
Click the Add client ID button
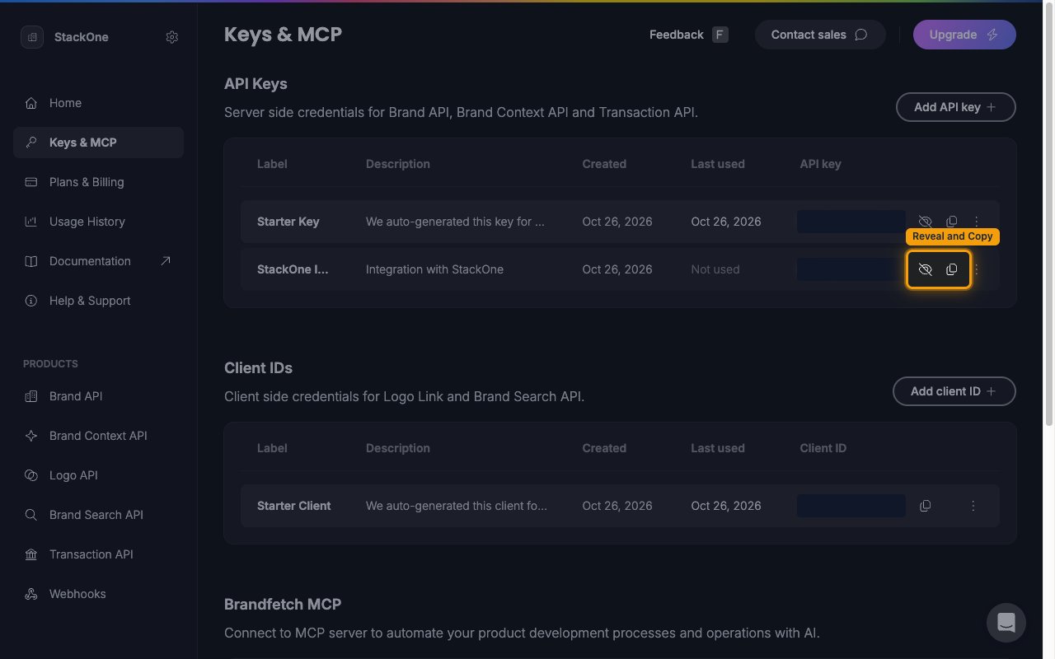coord(954,391)
